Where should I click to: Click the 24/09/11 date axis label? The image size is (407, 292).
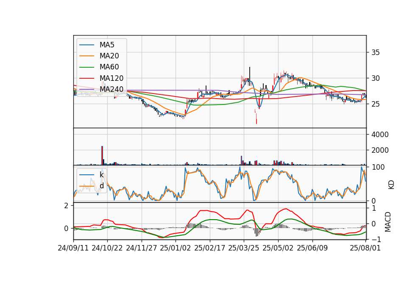coord(73,248)
